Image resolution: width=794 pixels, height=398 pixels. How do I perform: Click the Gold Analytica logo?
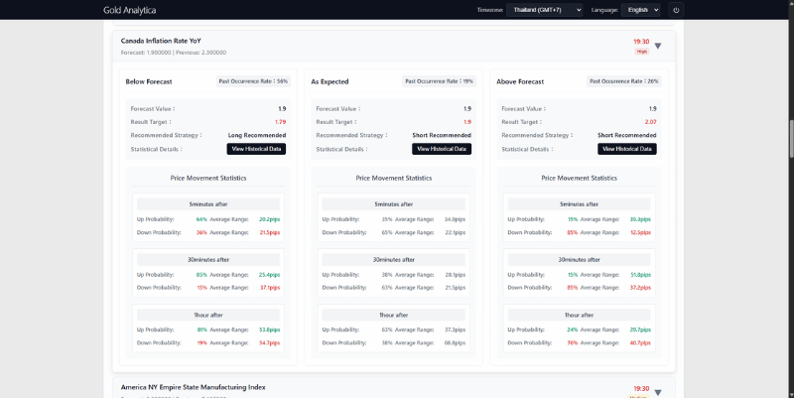pos(130,10)
